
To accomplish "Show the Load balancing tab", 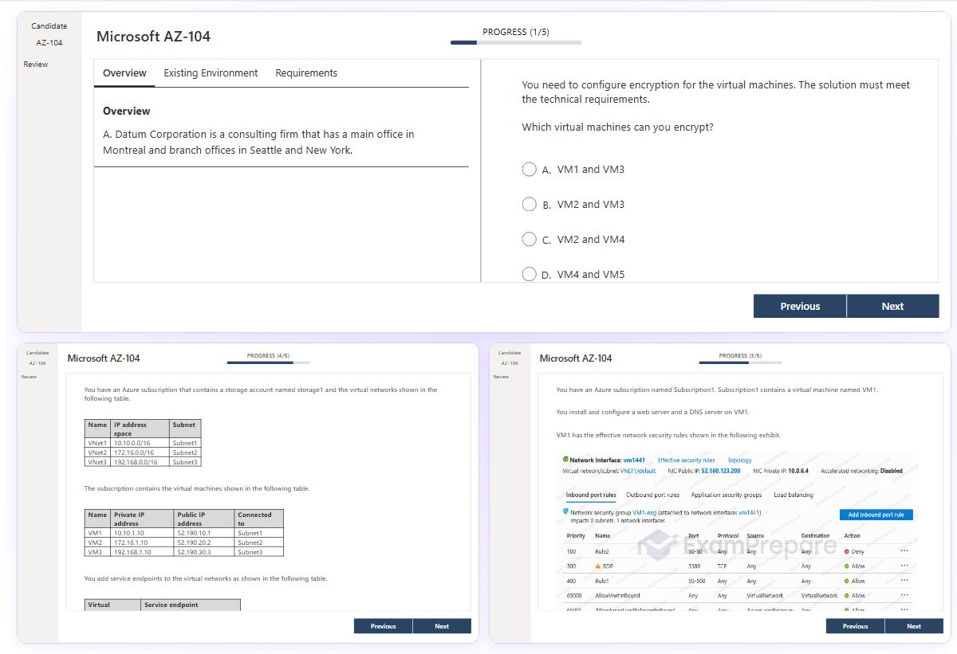I will (794, 495).
